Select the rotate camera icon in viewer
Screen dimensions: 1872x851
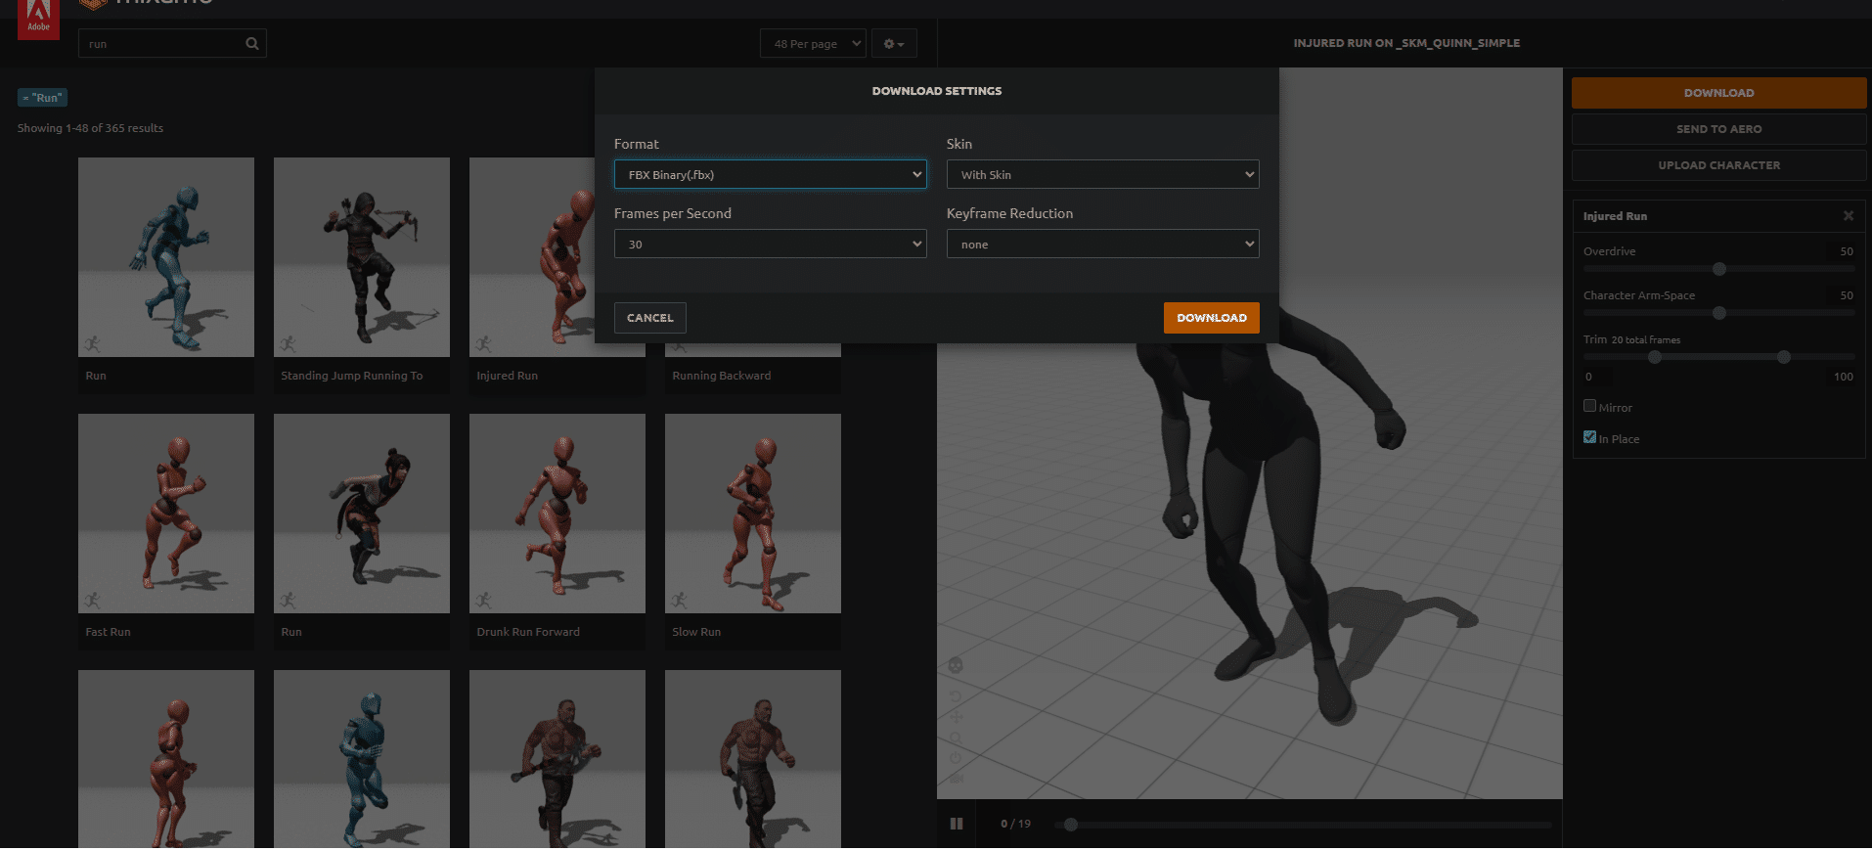(956, 695)
